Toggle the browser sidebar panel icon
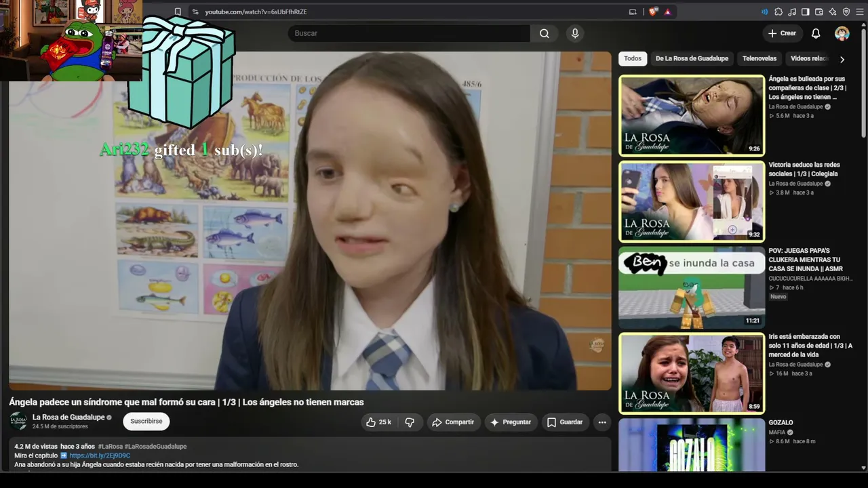 click(x=806, y=12)
